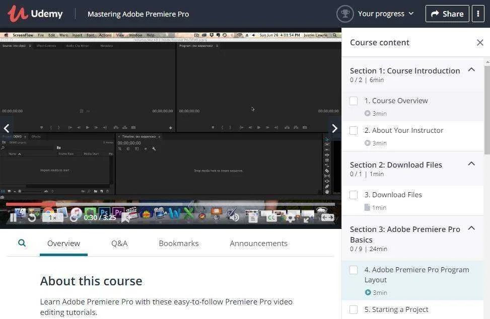Screen dimensions: 490x319
Task: Click the 0:30 / 3:25 time display
Action: pyautogui.click(x=100, y=217)
